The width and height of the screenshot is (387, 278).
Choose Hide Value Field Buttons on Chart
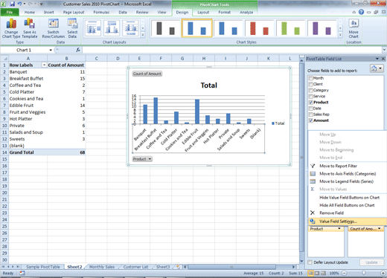(348, 198)
